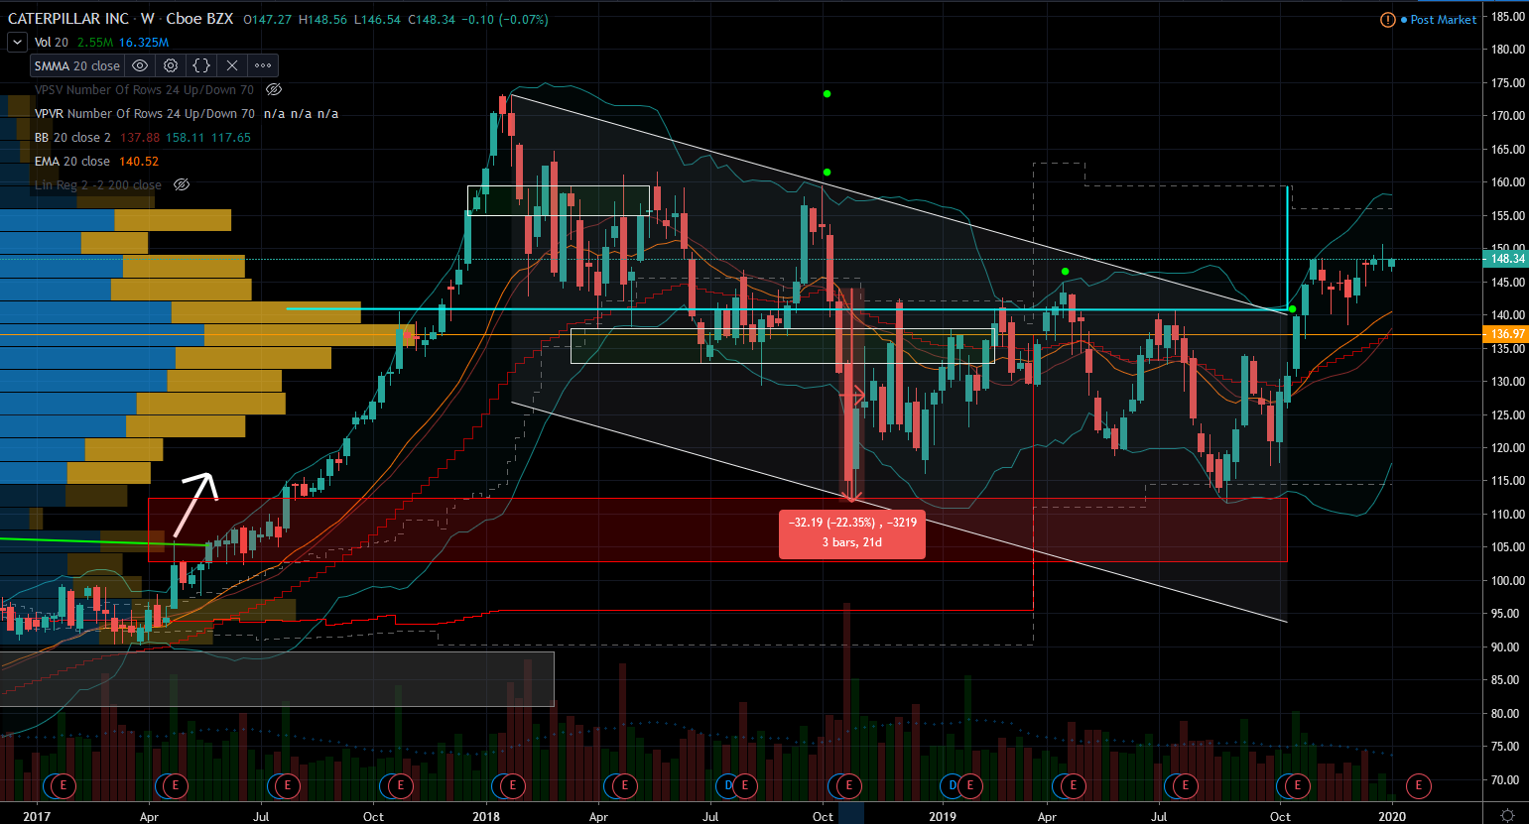Select the red -32.19 (-22.35%) measurement label
The height and width of the screenshot is (824, 1529).
[x=852, y=532]
